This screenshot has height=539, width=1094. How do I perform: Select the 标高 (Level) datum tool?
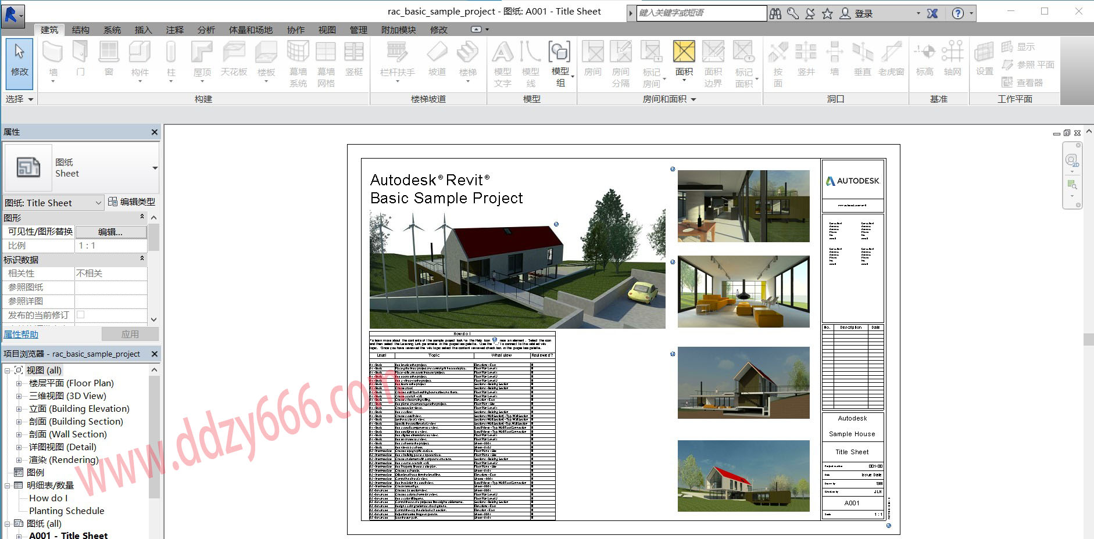[x=924, y=59]
